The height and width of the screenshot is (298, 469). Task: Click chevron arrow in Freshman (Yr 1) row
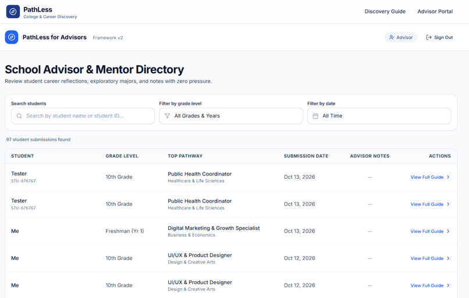pos(448,231)
